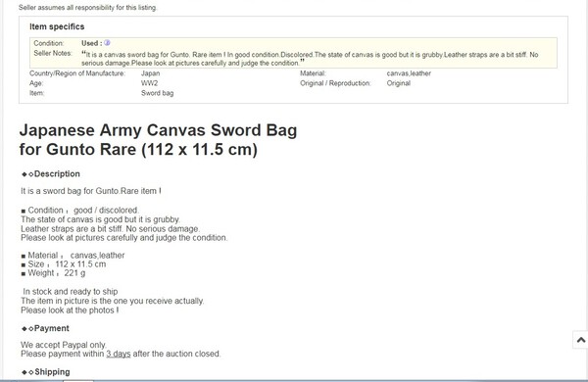This screenshot has width=588, height=382.
Task: Click the Seller Notes quoted text
Action: tap(310, 59)
